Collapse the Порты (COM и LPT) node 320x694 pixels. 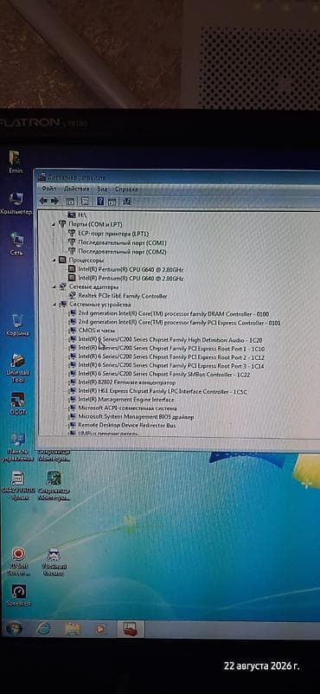coord(54,224)
